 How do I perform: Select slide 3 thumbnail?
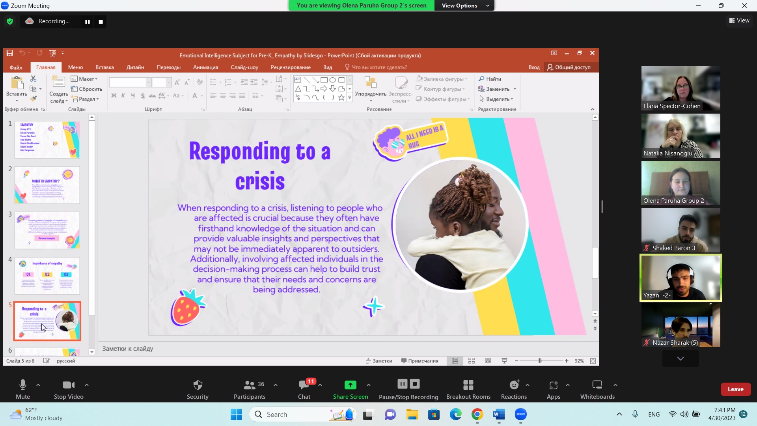(47, 230)
